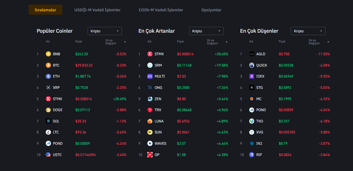This screenshot has width=353, height=171.
Task: Click the OP Optimism icon
Action: [150, 155]
